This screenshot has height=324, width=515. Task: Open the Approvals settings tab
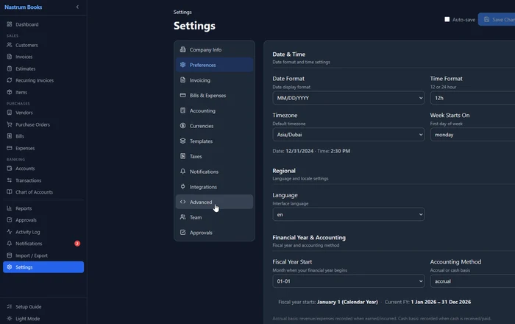(214, 232)
